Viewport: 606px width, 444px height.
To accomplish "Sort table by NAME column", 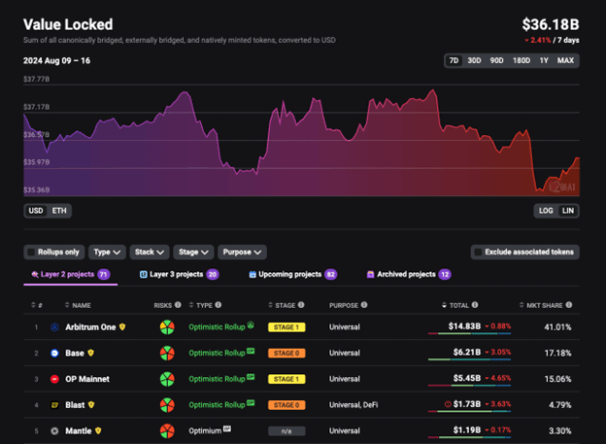I will 78,305.
